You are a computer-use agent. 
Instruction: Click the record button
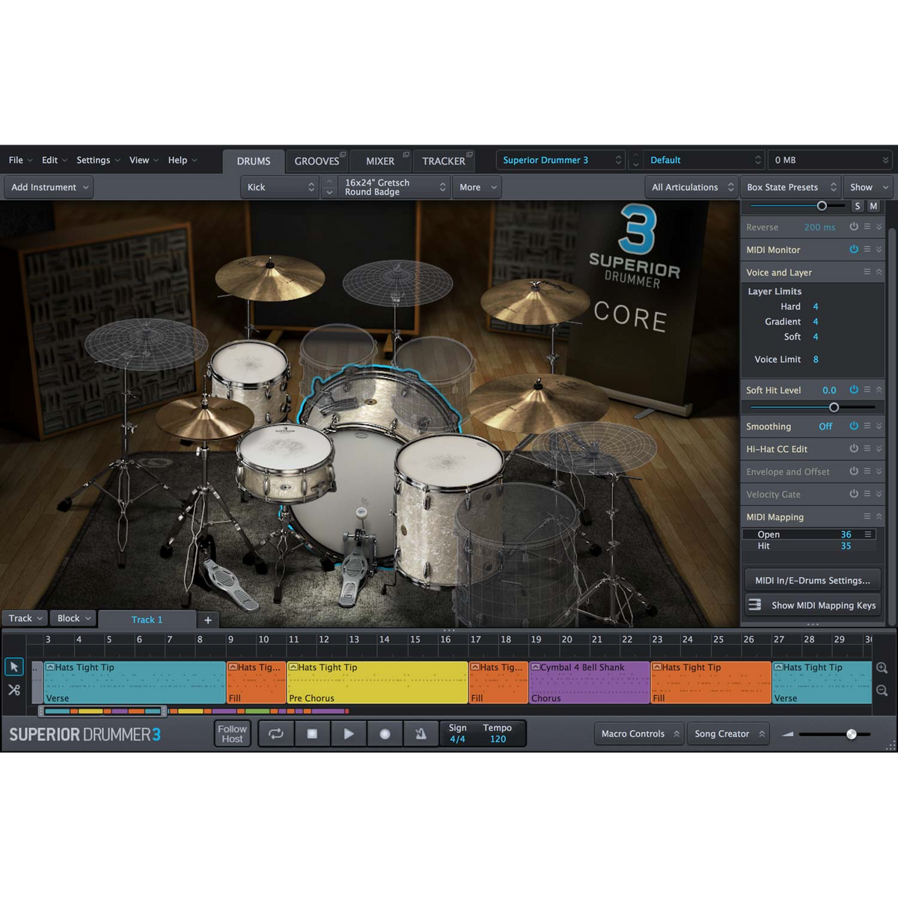point(385,733)
